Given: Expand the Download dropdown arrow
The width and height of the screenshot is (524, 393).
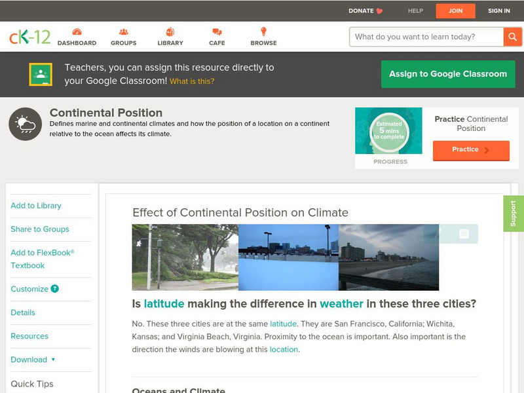Looking at the screenshot, I should pos(53,360).
